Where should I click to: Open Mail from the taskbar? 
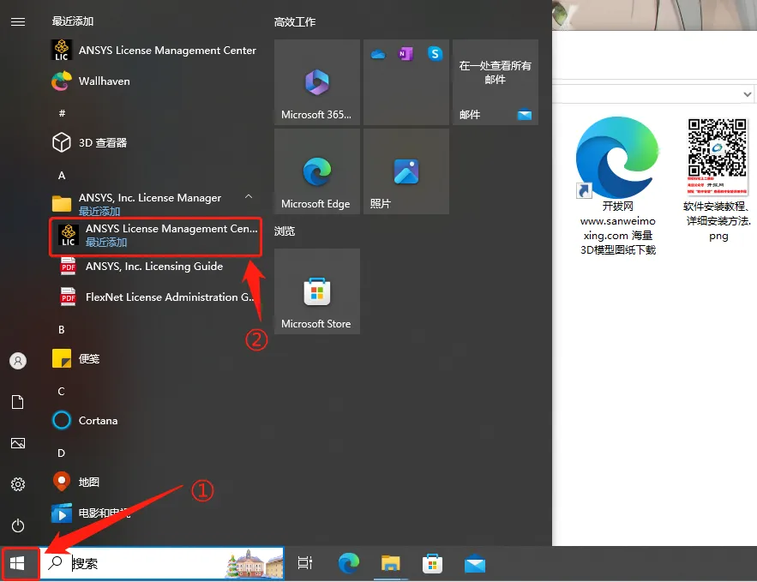[x=475, y=563]
